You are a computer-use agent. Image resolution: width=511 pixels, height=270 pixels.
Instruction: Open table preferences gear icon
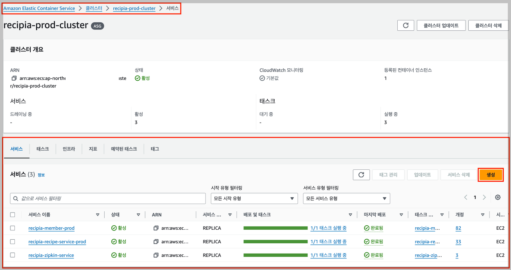497,197
